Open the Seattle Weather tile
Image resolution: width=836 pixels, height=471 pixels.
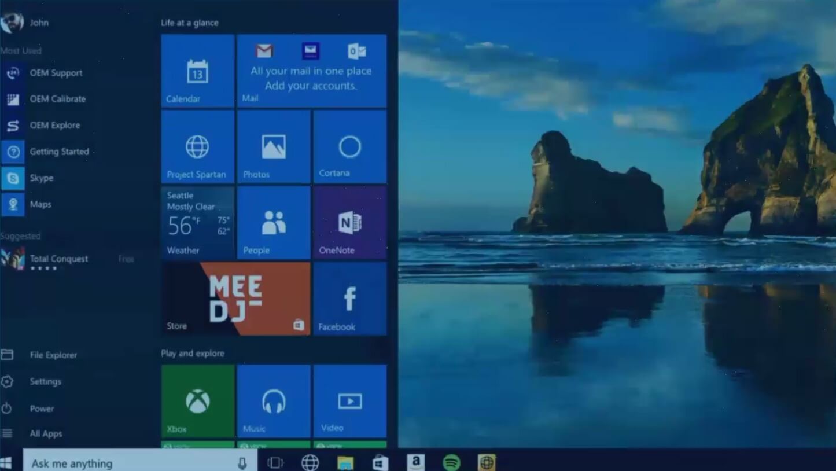point(197,222)
